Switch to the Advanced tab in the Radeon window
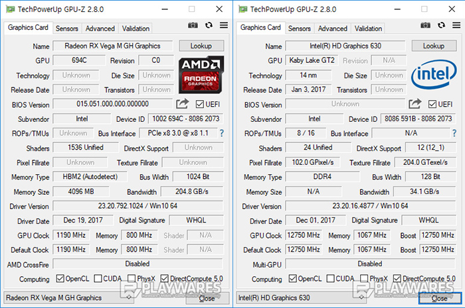Viewport: 465px width, 308px height. click(100, 28)
